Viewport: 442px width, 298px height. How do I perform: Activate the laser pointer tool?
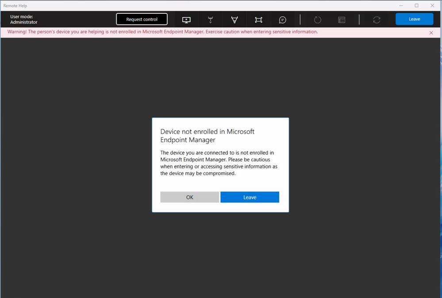pyautogui.click(x=210, y=20)
